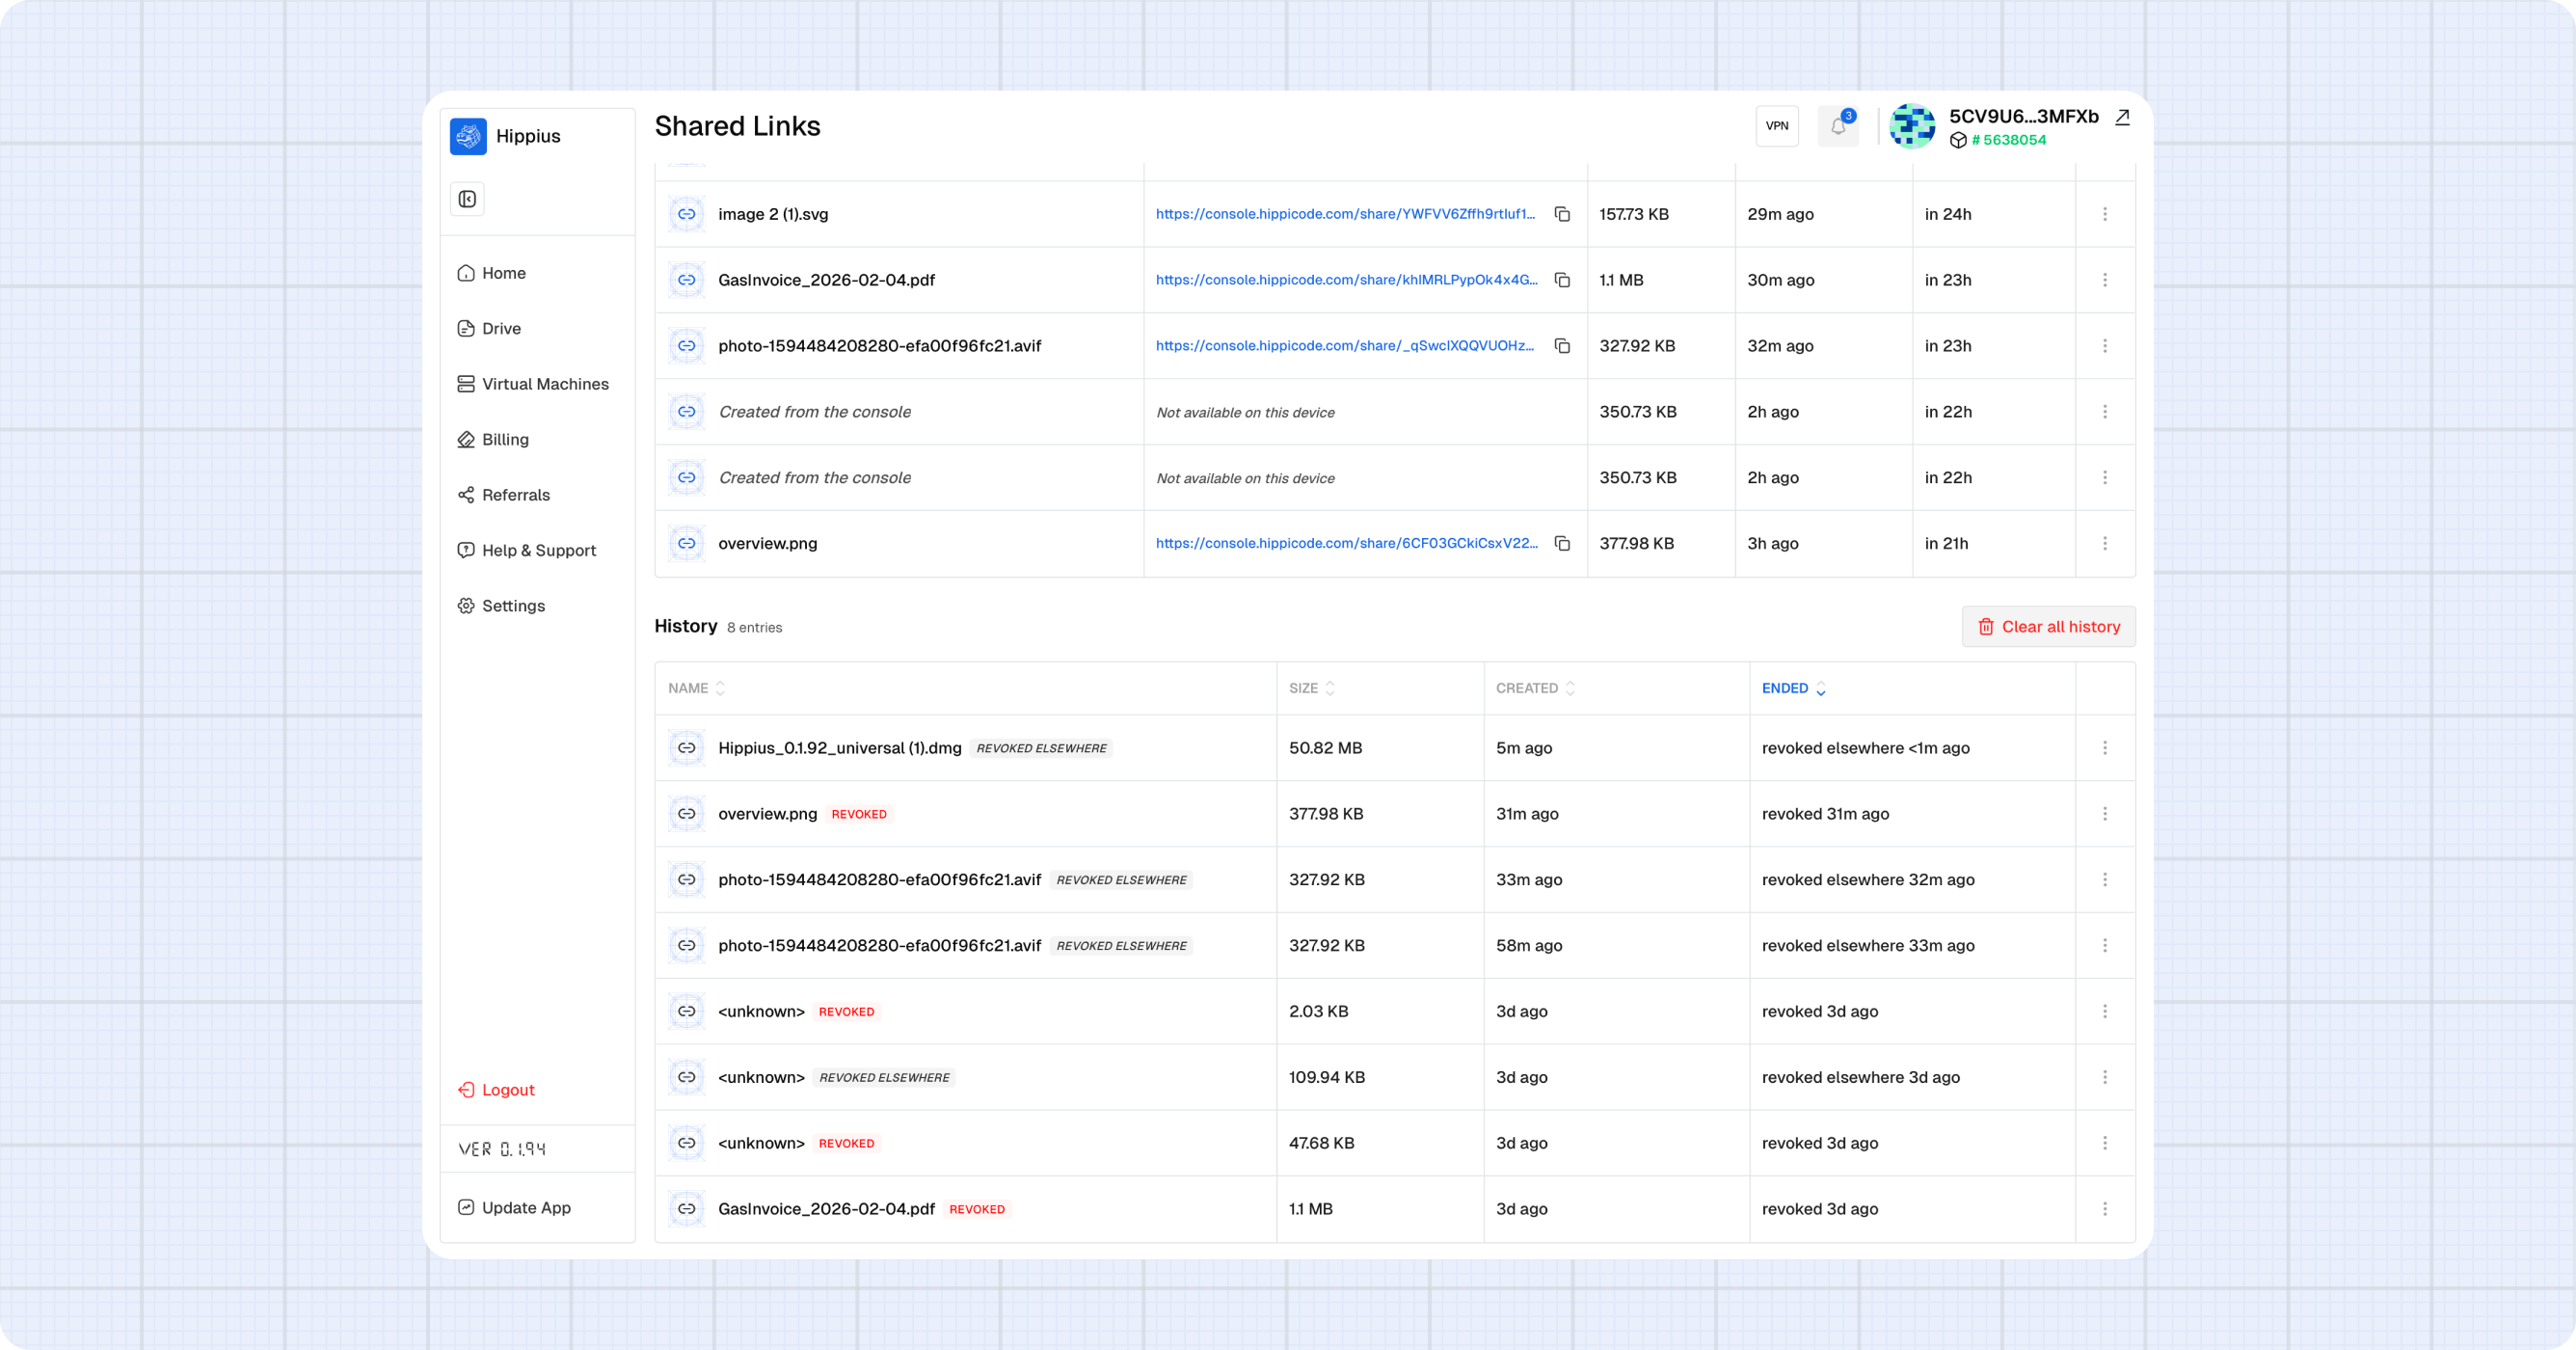Open options for revoked GasInvoice history entry
The height and width of the screenshot is (1350, 2576).
[2105, 1209]
